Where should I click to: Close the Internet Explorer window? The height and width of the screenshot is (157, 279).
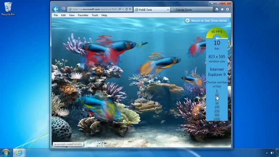point(226,3)
